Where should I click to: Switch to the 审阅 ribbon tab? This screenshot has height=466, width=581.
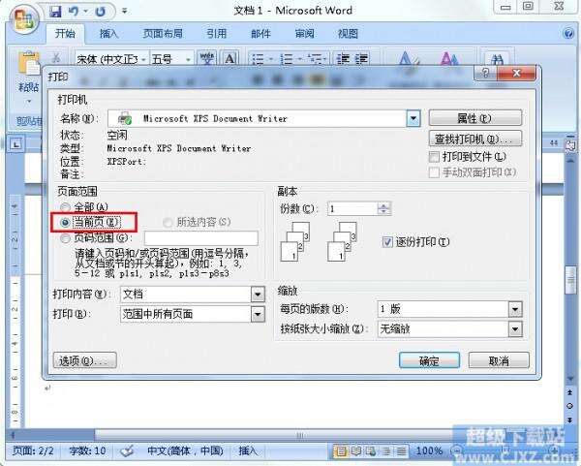tap(304, 34)
